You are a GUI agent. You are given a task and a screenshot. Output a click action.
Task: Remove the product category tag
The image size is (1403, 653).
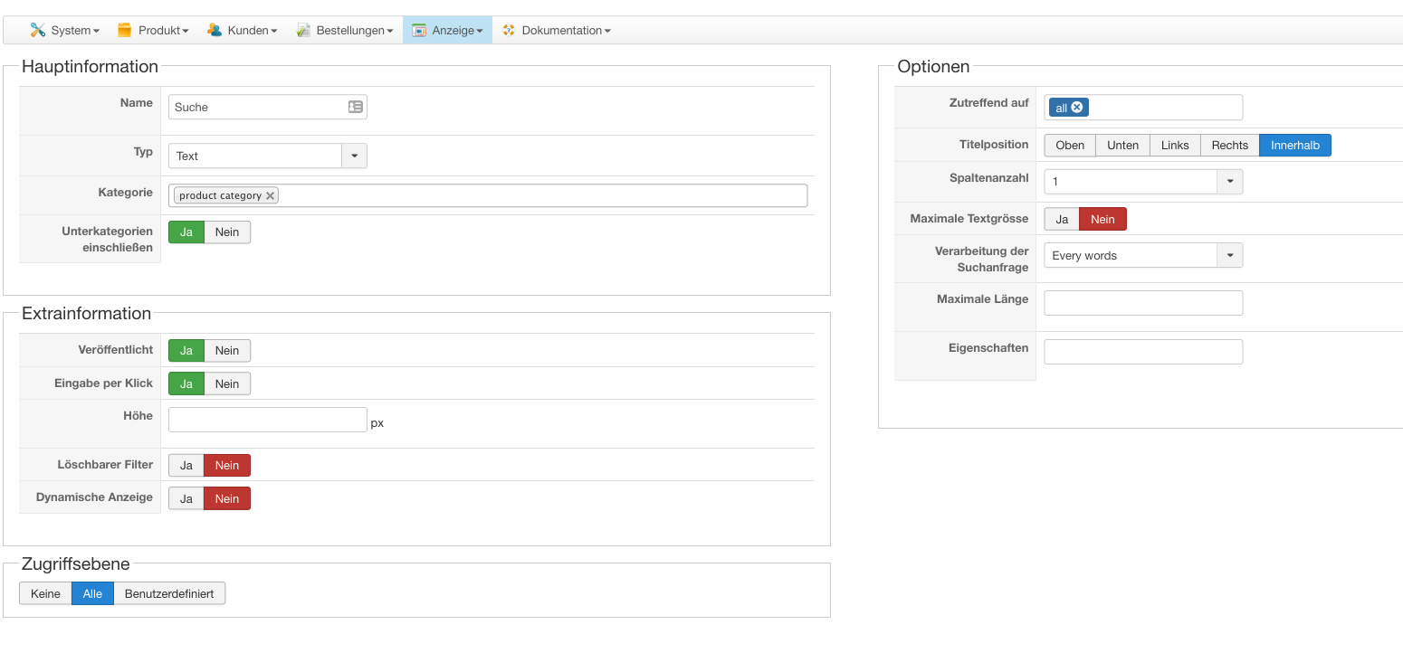270,195
